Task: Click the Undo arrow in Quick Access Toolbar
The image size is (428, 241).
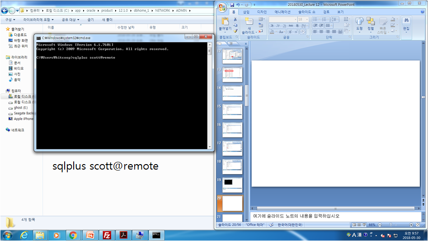Action: click(x=238, y=5)
